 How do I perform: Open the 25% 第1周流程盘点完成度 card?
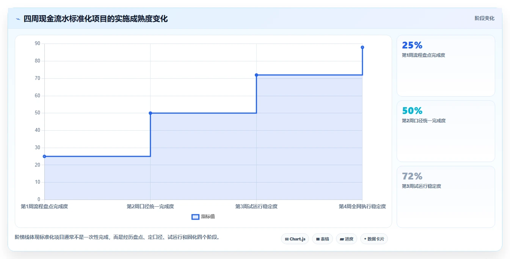pos(446,66)
